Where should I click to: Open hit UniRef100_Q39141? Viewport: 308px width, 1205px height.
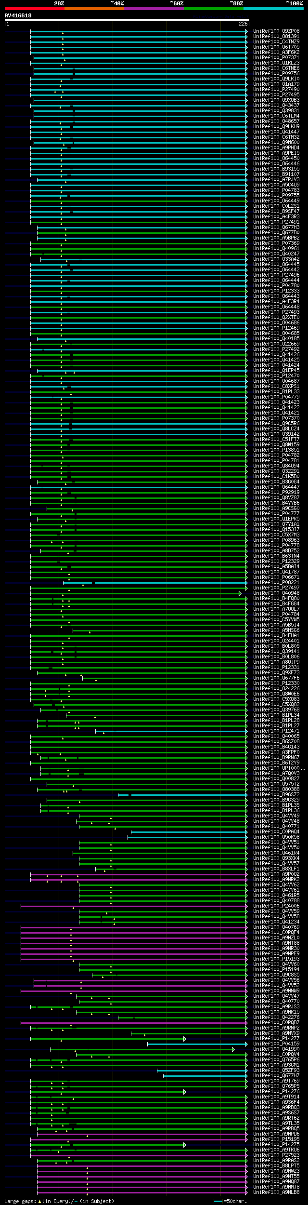276,651
